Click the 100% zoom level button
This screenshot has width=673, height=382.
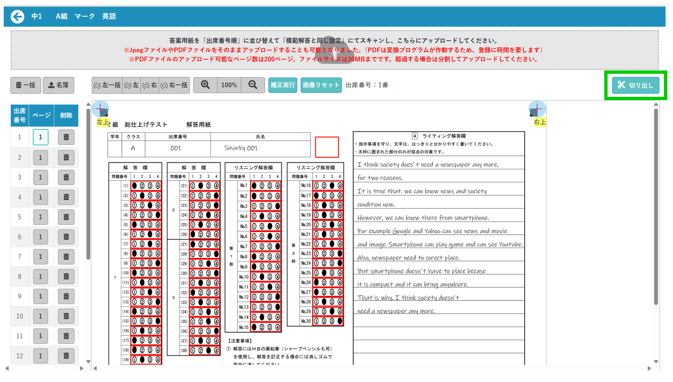tap(229, 85)
